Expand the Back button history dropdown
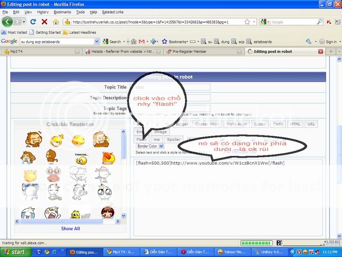Screen dimensions: 342x257 (24, 22)
